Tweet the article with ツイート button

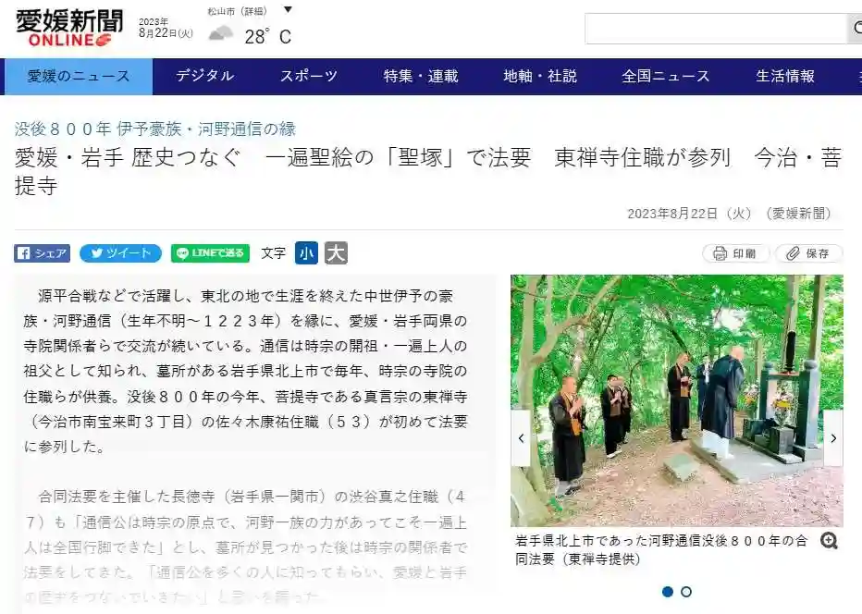click(x=120, y=252)
